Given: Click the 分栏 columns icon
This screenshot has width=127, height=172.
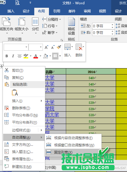Looking at the screenshot, I should tap(35, 25).
